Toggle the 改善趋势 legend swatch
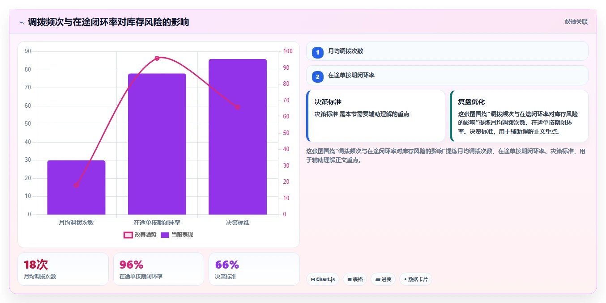The image size is (606, 303). point(128,235)
